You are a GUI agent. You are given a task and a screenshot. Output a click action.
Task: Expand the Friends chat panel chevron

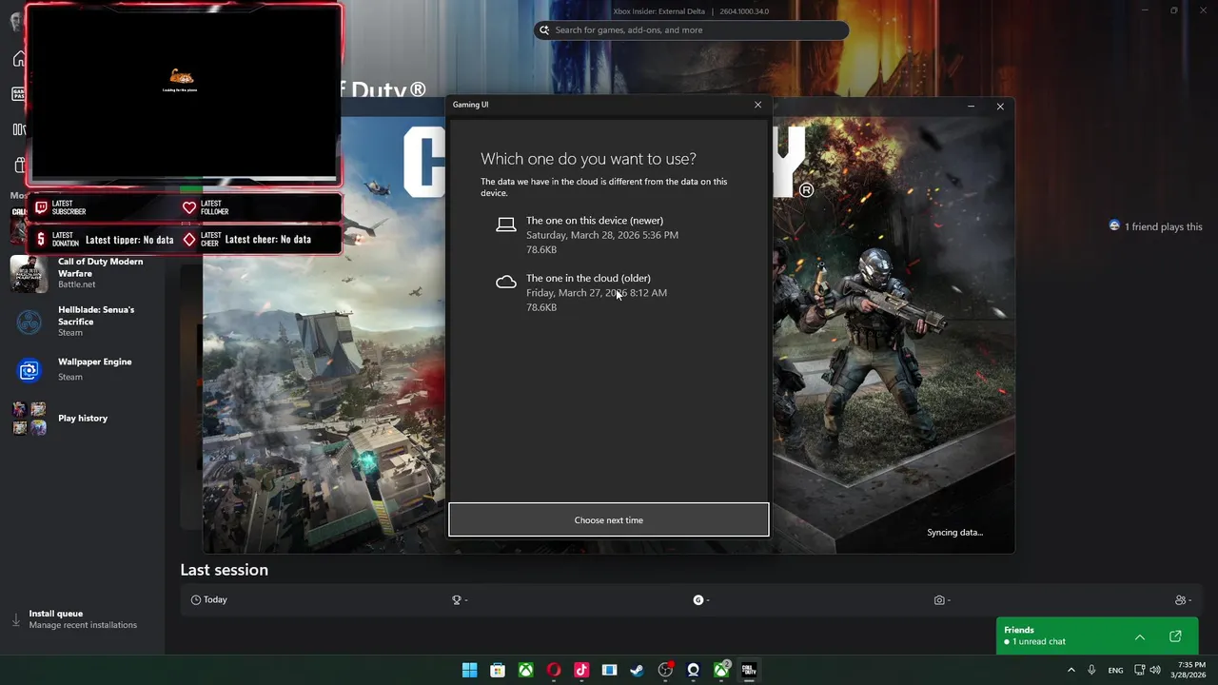click(1140, 636)
